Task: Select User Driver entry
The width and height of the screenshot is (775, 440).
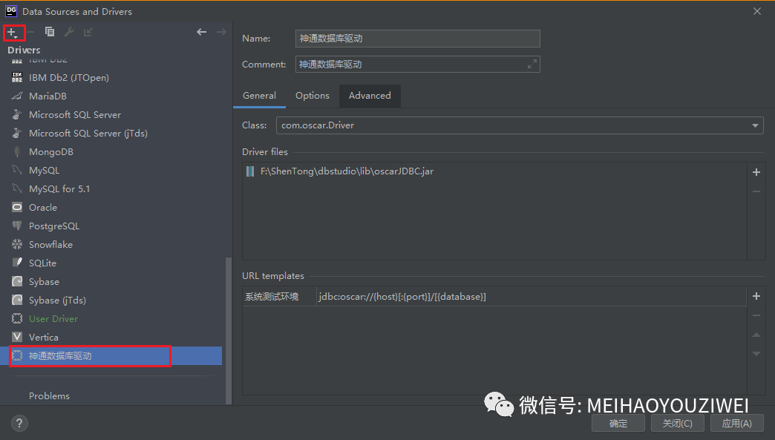Action: click(x=111, y=318)
